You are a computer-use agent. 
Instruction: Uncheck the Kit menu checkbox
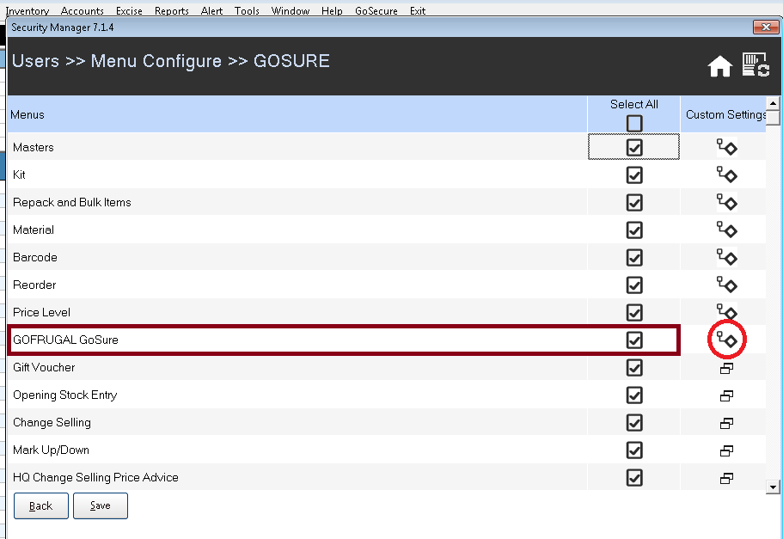[x=634, y=175]
